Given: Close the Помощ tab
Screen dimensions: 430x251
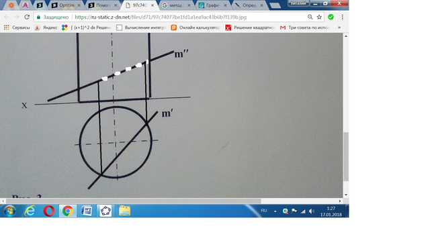Looking at the screenshot, I should 116,5.
